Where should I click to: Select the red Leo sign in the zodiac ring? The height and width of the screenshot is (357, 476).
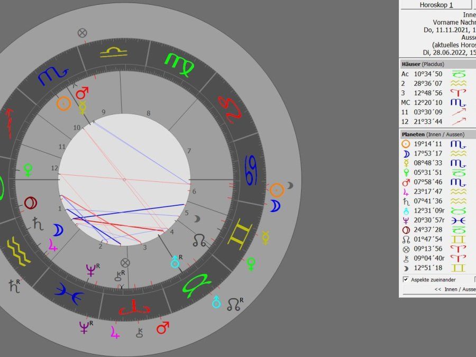[x=230, y=109]
